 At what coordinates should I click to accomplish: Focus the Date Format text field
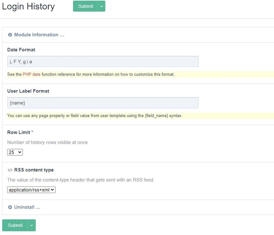(x=103, y=62)
